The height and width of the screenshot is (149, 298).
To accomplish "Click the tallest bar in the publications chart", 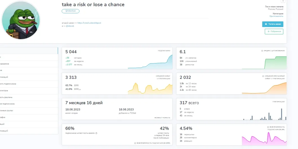I will coord(281,114).
